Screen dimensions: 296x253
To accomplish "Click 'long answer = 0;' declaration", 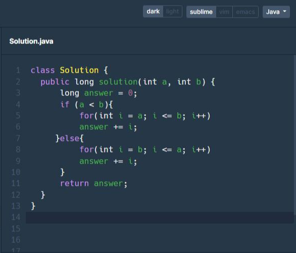I will (x=98, y=93).
